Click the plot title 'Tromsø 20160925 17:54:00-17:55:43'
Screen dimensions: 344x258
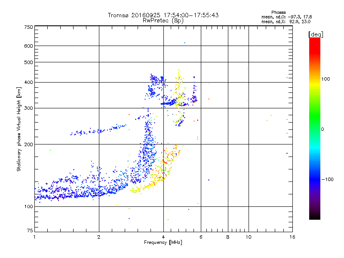163,15
